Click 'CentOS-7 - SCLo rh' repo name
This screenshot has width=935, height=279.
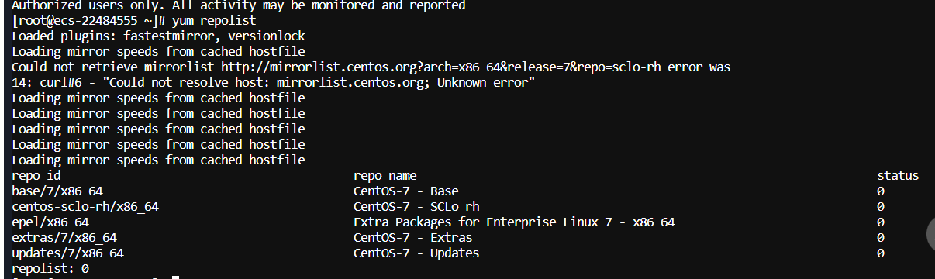point(416,207)
